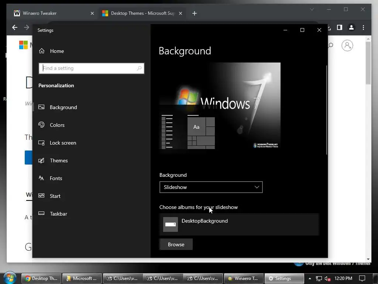The image size is (378, 284).
Task: Click the Fonts icon in sidebar
Action: click(x=41, y=178)
